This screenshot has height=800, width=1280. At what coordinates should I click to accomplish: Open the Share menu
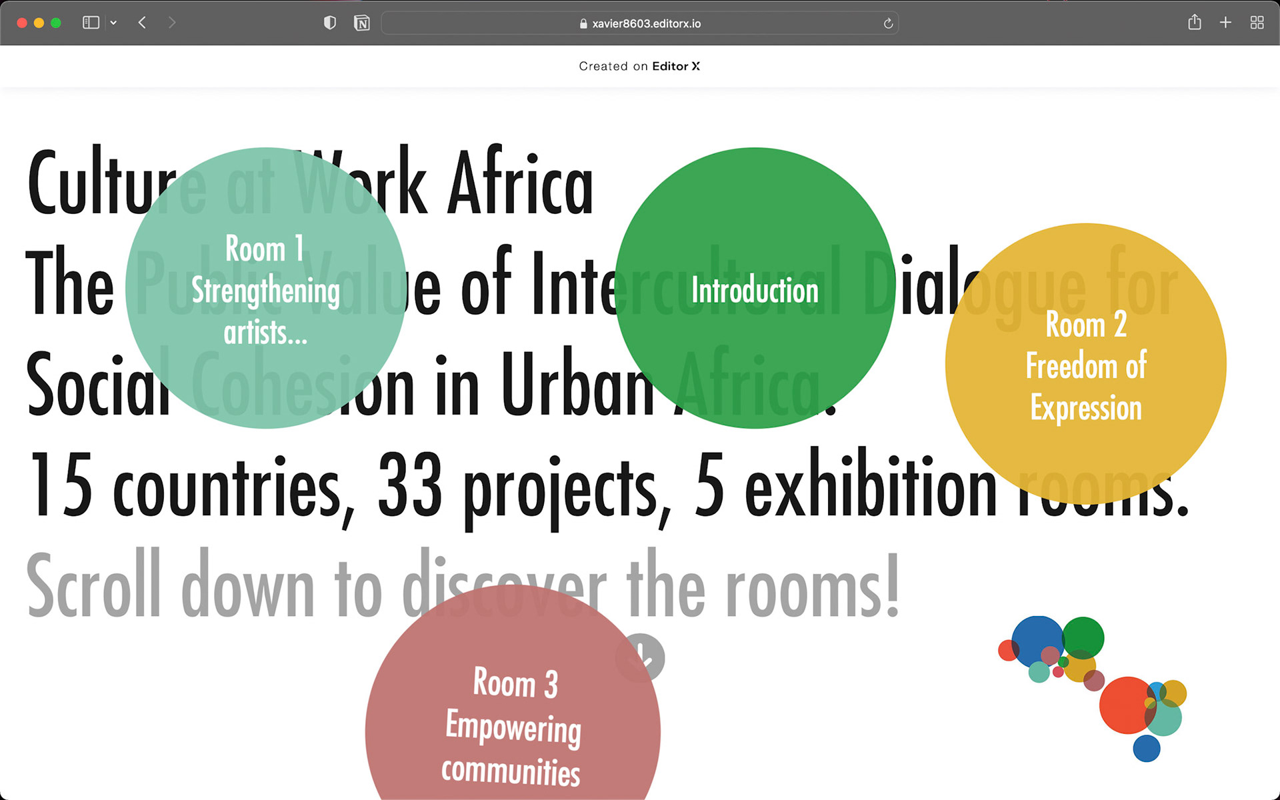pos(1194,22)
